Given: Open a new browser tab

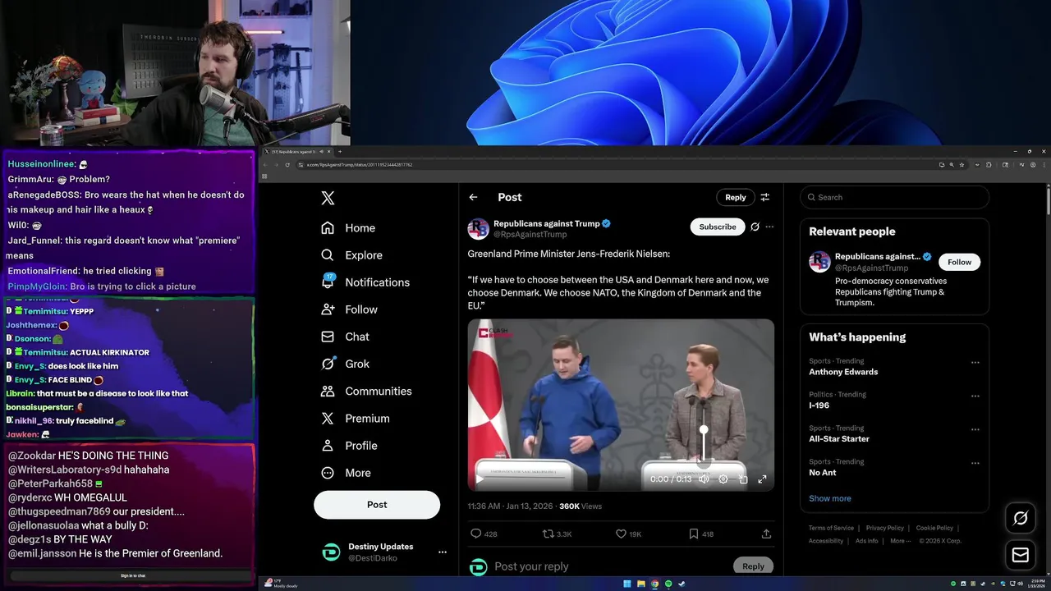Looking at the screenshot, I should (340, 151).
